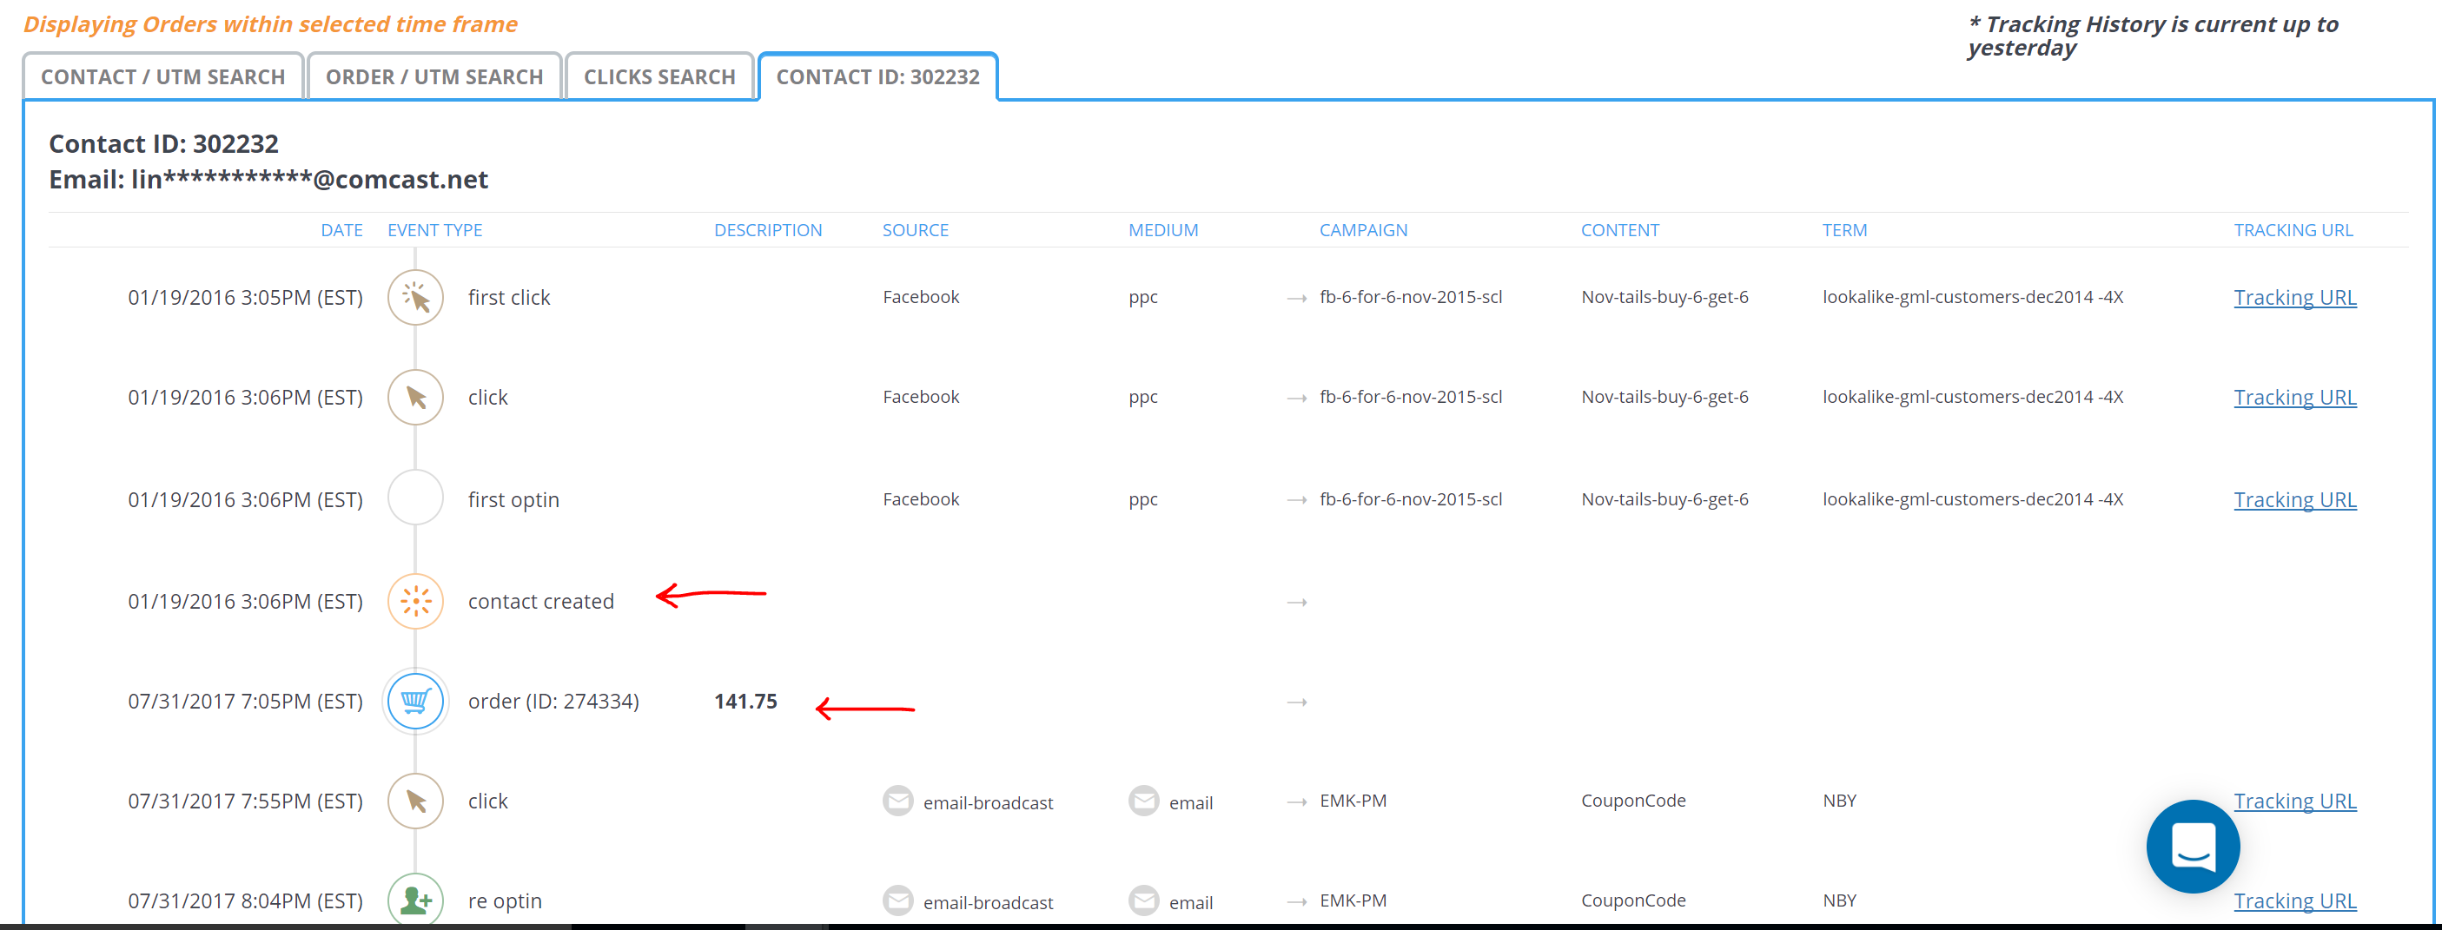This screenshot has width=2442, height=930.
Task: Click the contact created label
Action: point(541,601)
